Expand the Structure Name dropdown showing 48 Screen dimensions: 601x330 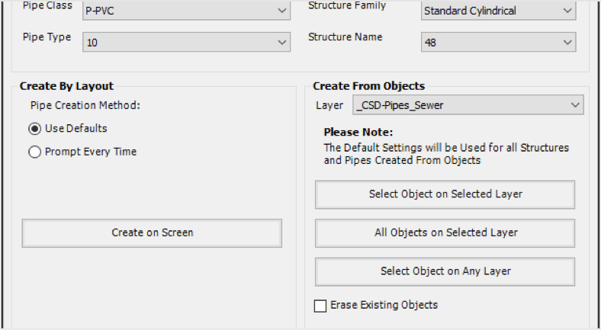coord(498,42)
